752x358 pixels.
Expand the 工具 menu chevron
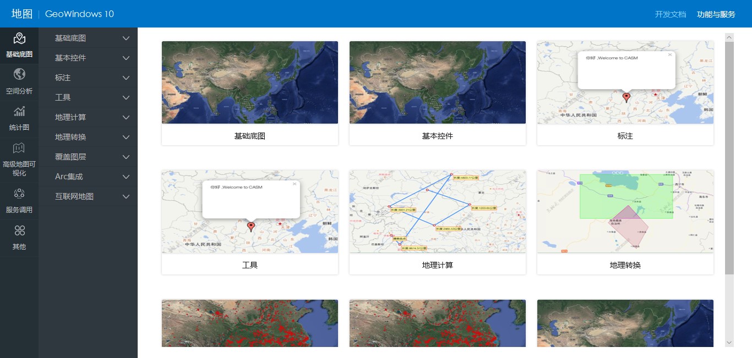[126, 98]
